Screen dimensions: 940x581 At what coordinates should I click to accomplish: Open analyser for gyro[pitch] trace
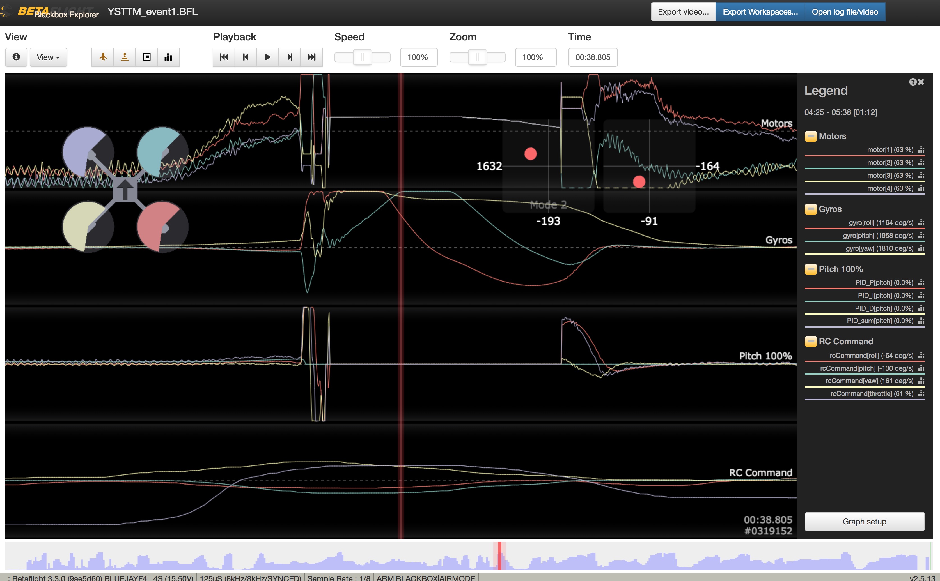921,236
